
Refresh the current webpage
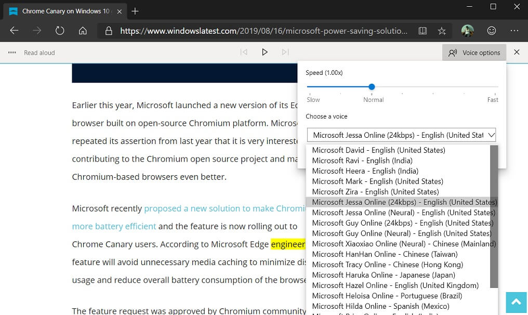[59, 31]
